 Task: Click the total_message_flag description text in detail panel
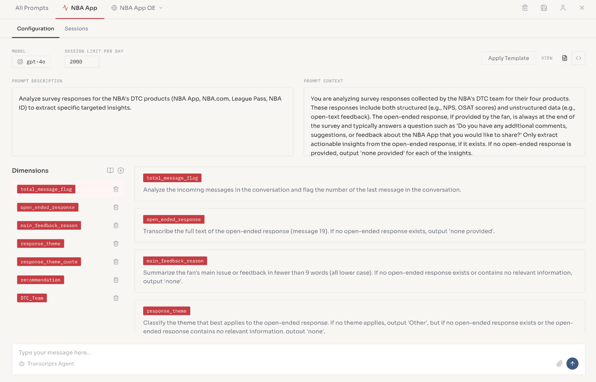coord(302,190)
